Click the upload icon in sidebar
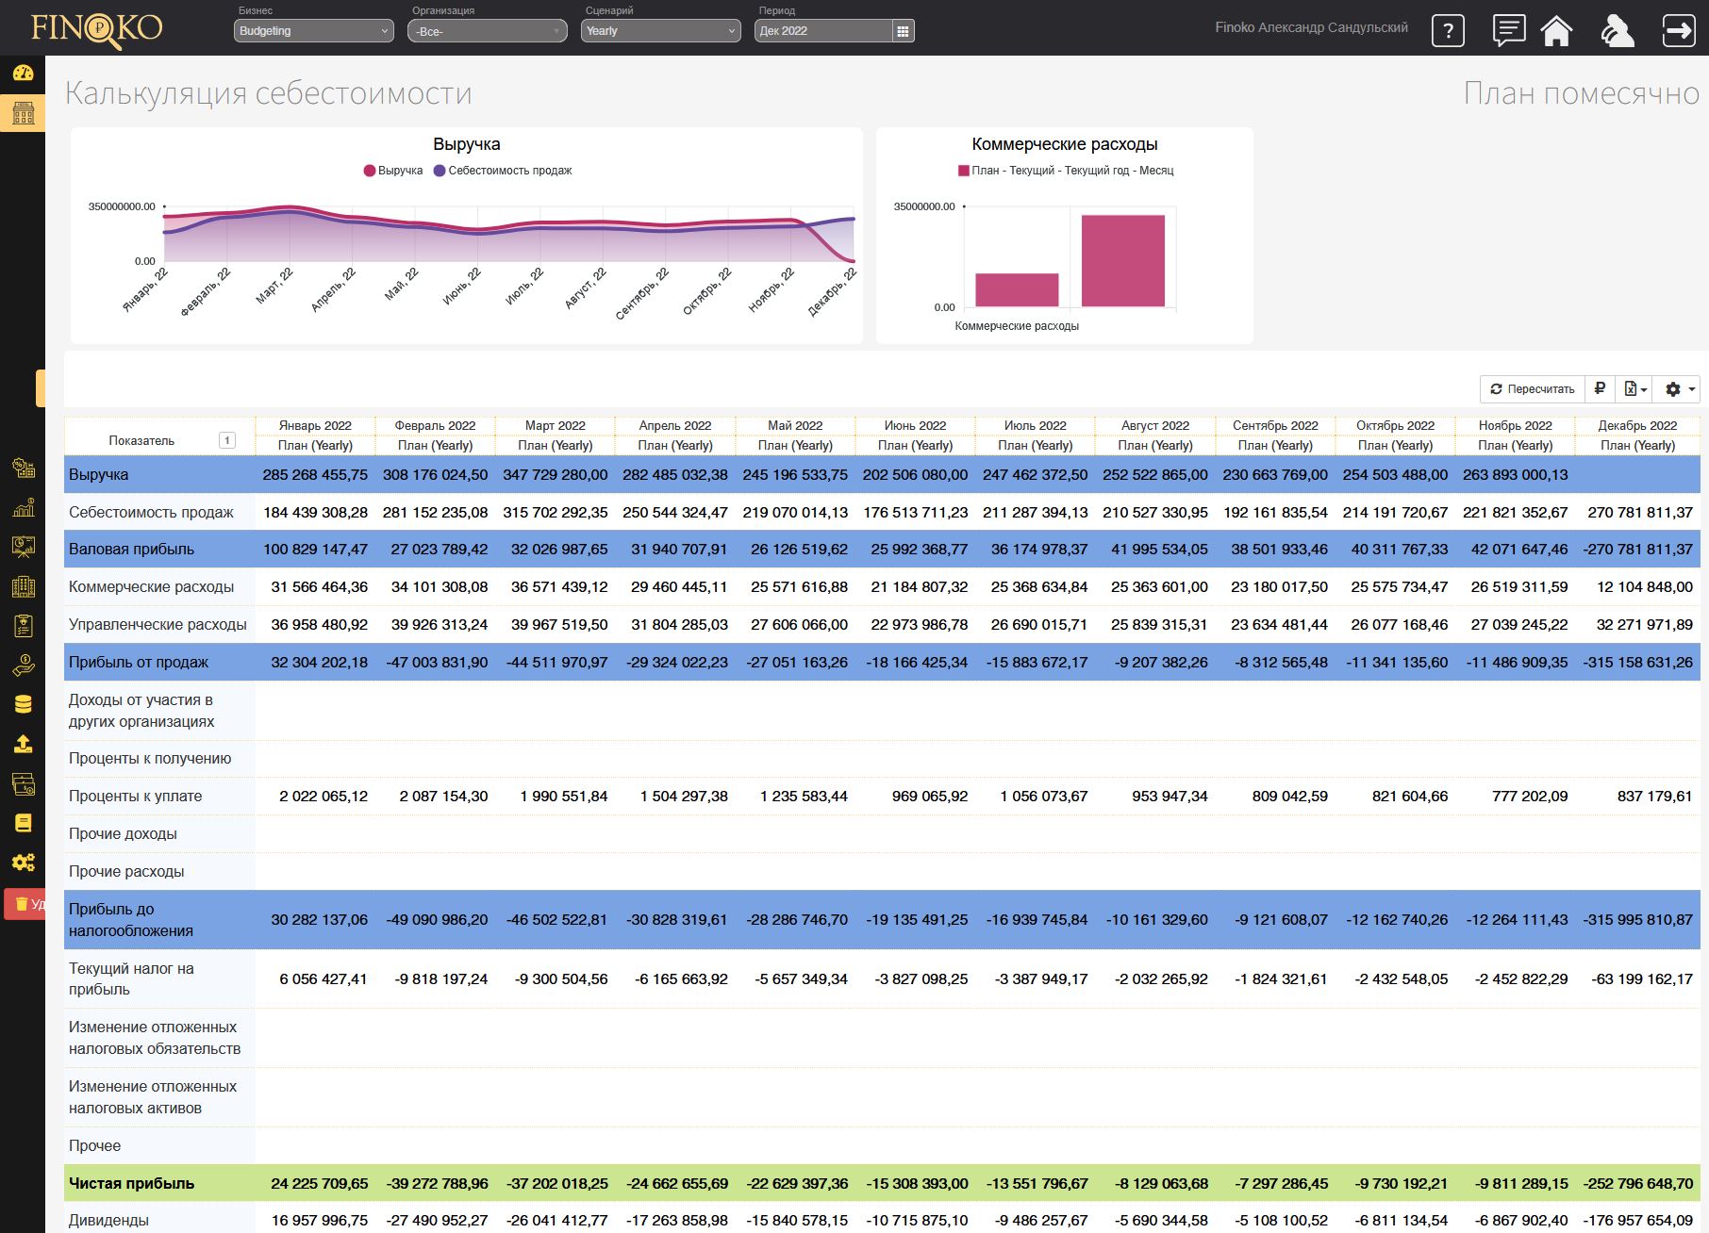The height and width of the screenshot is (1233, 1709). (23, 744)
